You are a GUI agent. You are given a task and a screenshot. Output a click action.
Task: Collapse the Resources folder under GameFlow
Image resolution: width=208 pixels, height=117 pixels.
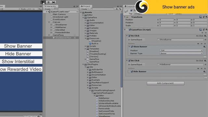[85, 38]
